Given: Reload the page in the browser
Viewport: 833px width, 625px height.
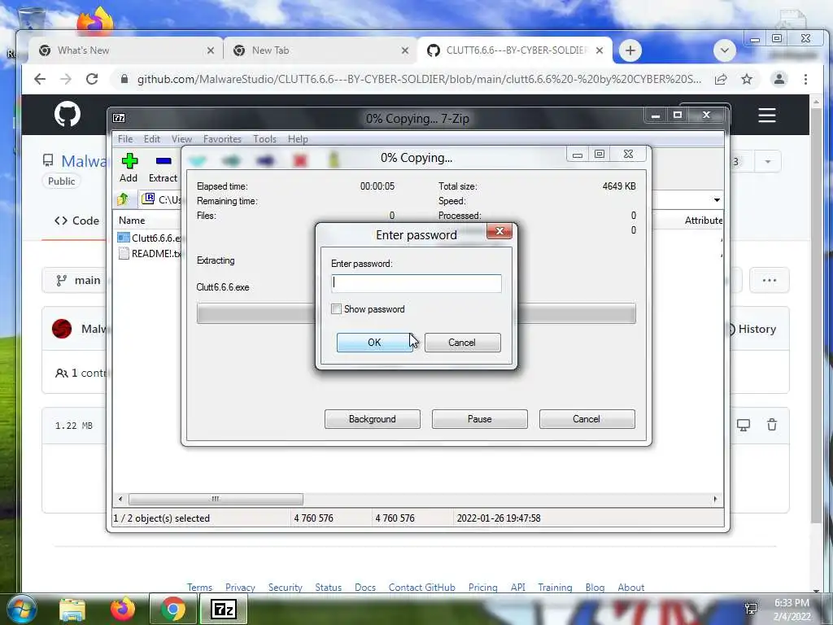Looking at the screenshot, I should tap(92, 79).
